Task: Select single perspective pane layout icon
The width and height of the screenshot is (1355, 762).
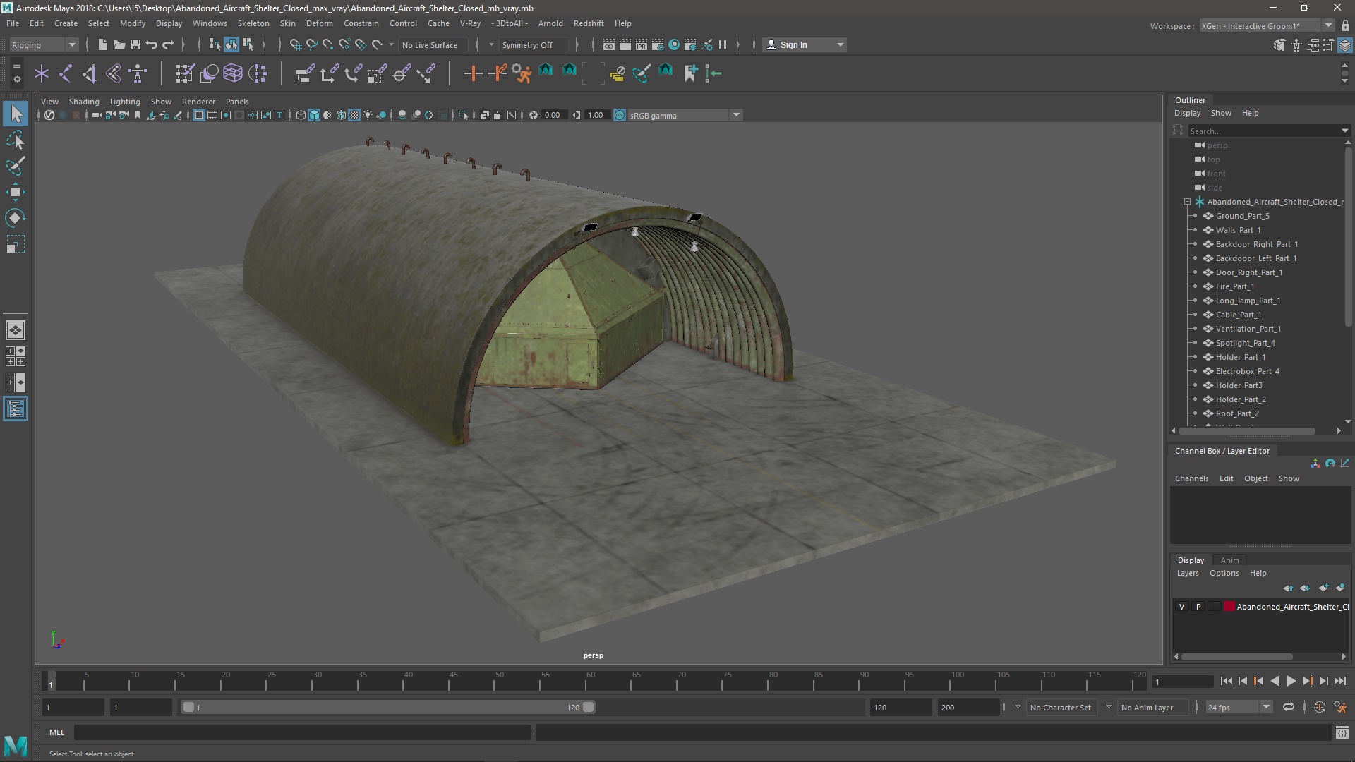Action: [16, 330]
